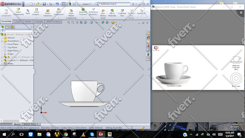Open the FeatureManager design tree tab
Viewport: 245px width, 138px height.
point(3,27)
